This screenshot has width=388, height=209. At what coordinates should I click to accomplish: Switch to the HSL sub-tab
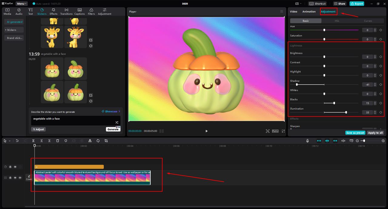(337, 21)
